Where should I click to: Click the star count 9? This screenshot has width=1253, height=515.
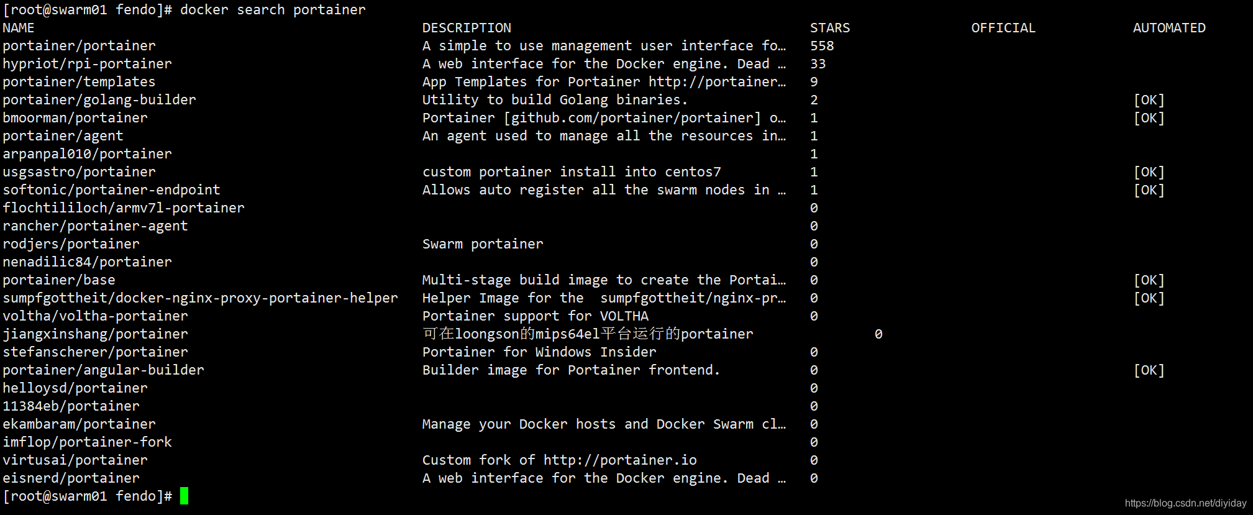coord(814,82)
